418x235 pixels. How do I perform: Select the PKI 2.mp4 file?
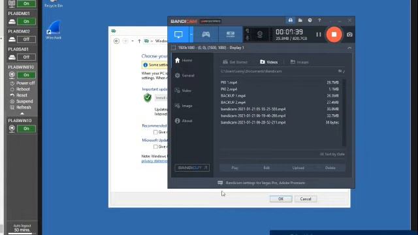pyautogui.click(x=280, y=89)
